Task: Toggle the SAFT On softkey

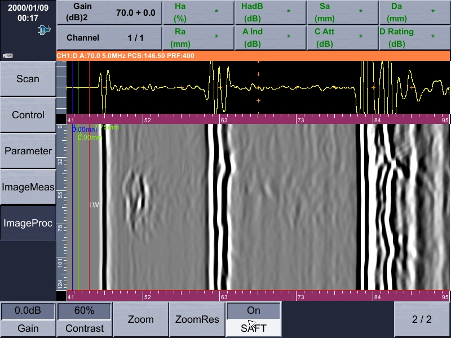Action: (x=253, y=319)
